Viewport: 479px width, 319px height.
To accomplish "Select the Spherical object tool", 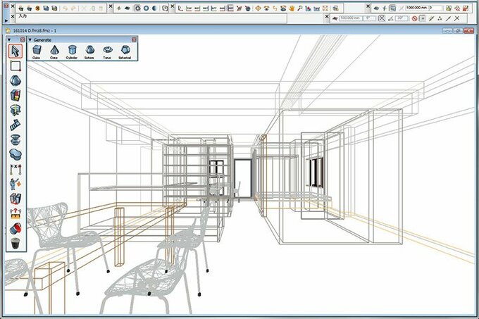I will coord(125,51).
